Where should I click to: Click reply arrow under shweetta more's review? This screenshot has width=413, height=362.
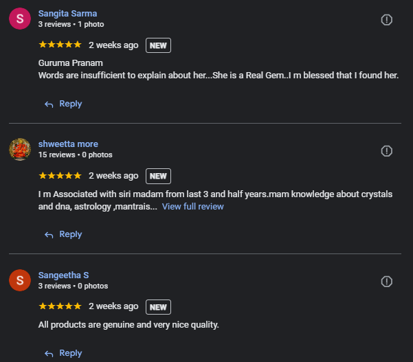(49, 235)
